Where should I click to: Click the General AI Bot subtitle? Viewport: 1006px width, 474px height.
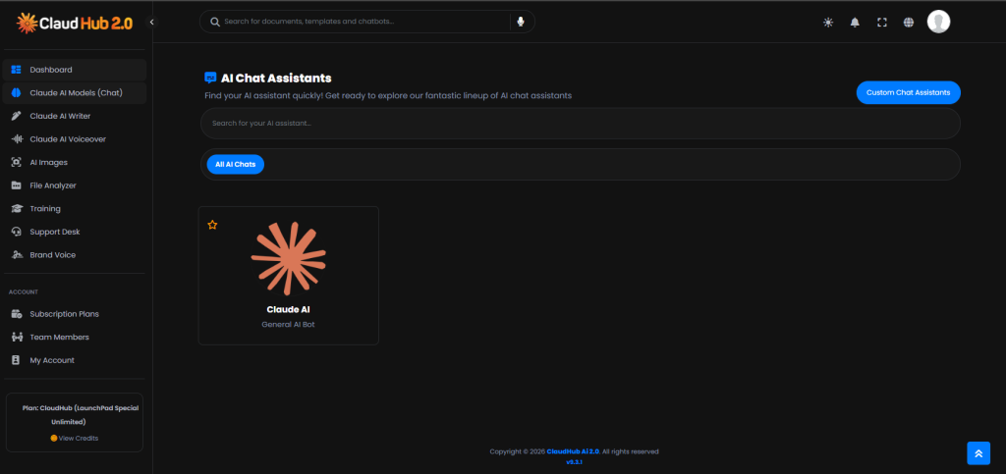point(288,325)
